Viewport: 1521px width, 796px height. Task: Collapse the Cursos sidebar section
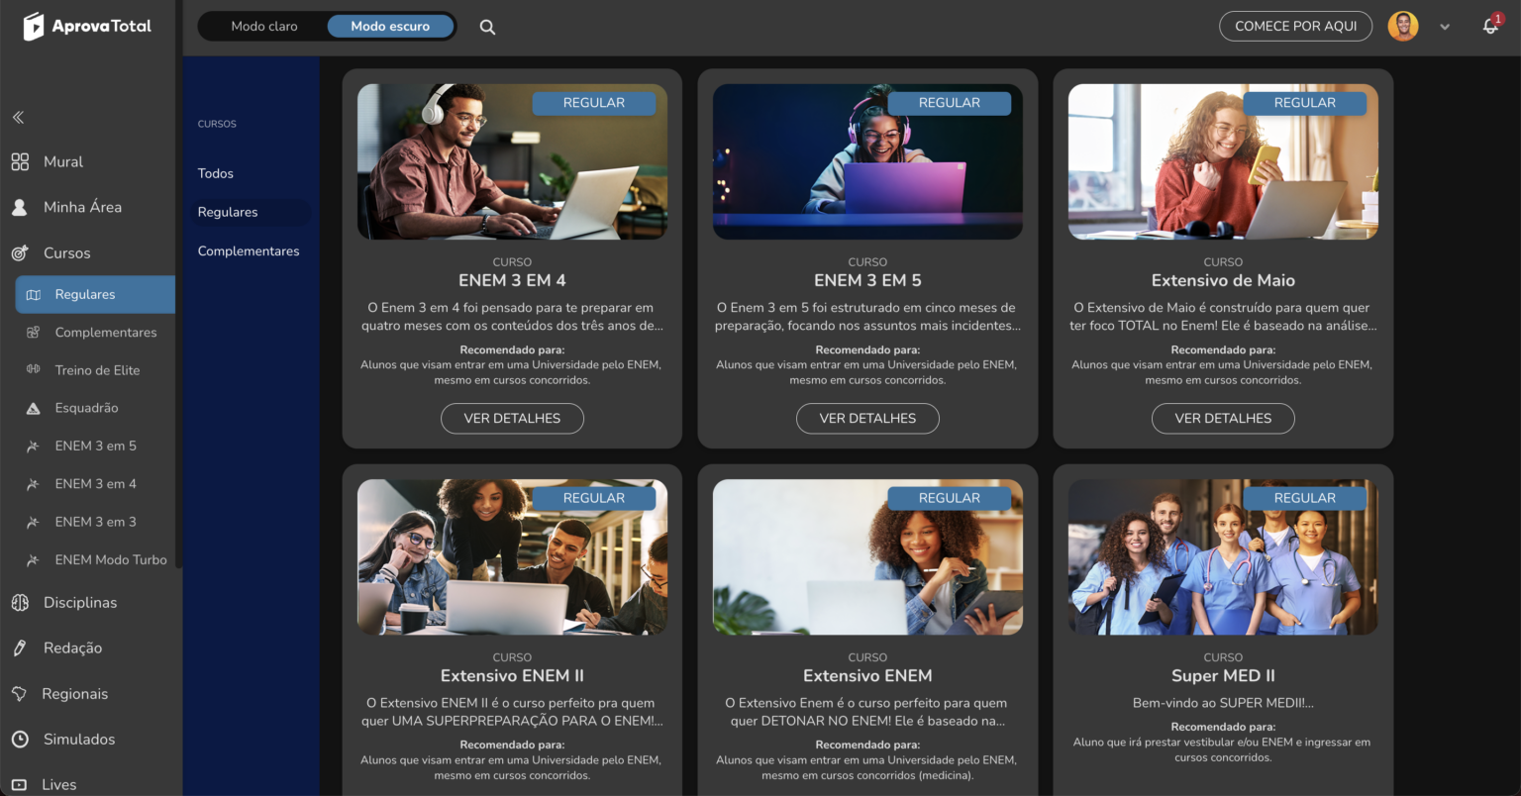click(x=66, y=252)
